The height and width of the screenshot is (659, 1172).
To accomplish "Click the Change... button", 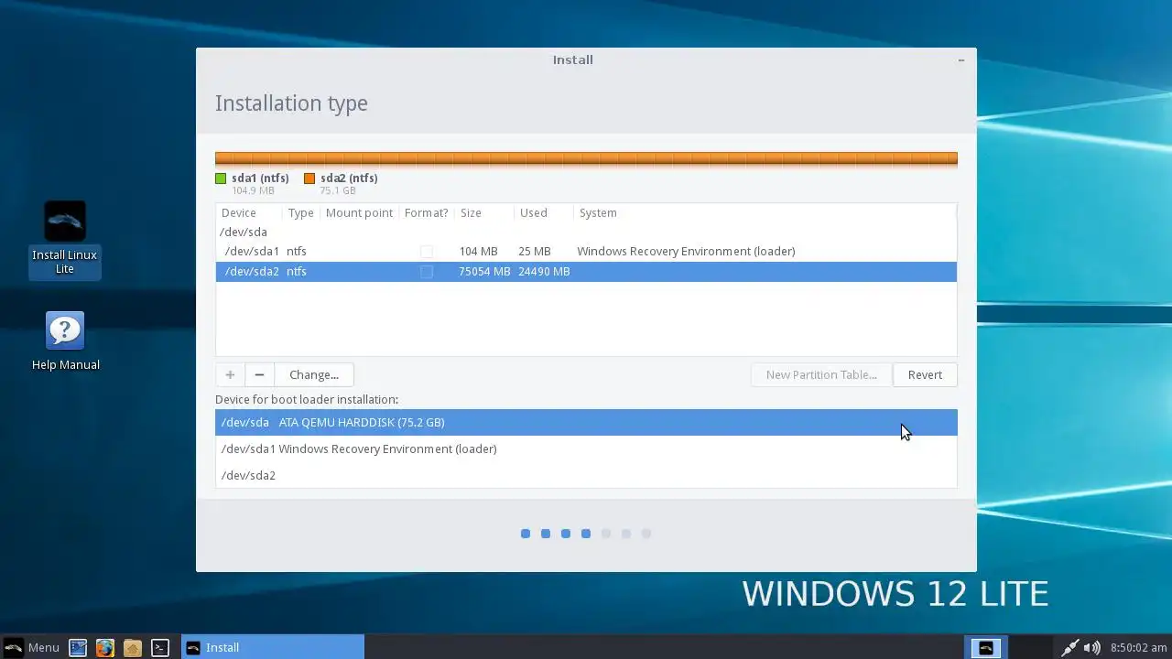I will coord(314,374).
